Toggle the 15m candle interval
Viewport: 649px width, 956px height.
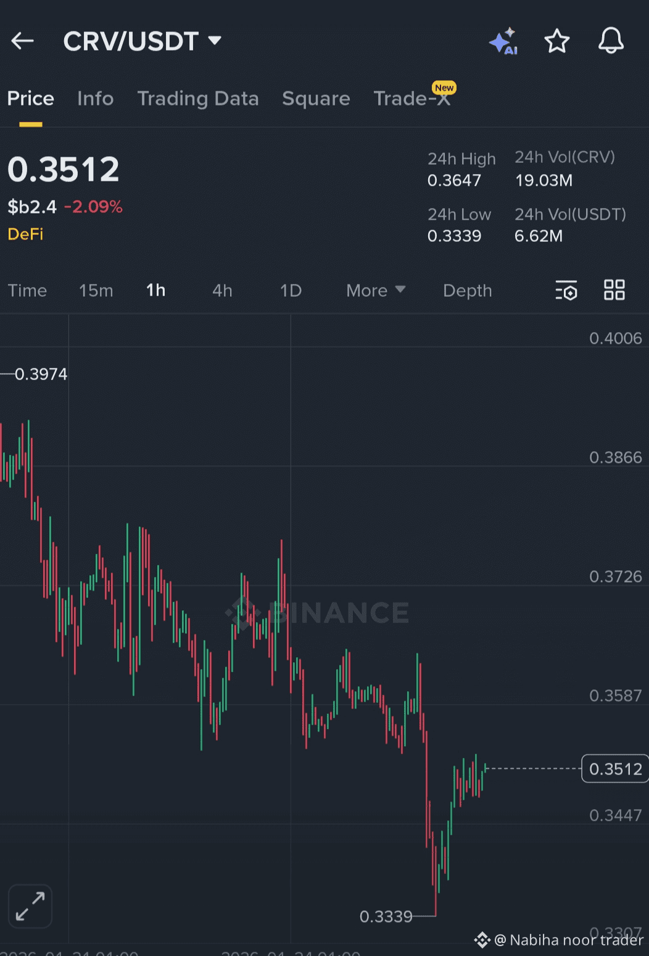coord(96,290)
